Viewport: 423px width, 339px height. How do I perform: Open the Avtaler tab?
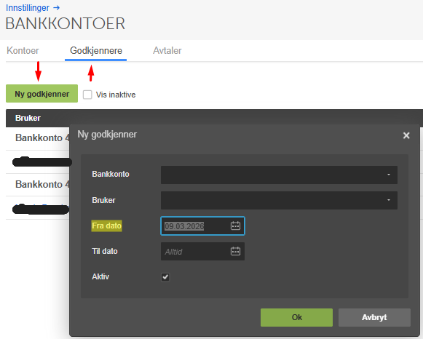click(167, 50)
